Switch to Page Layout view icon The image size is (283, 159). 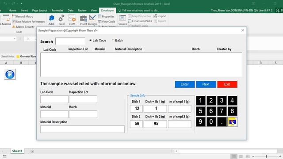241,156
